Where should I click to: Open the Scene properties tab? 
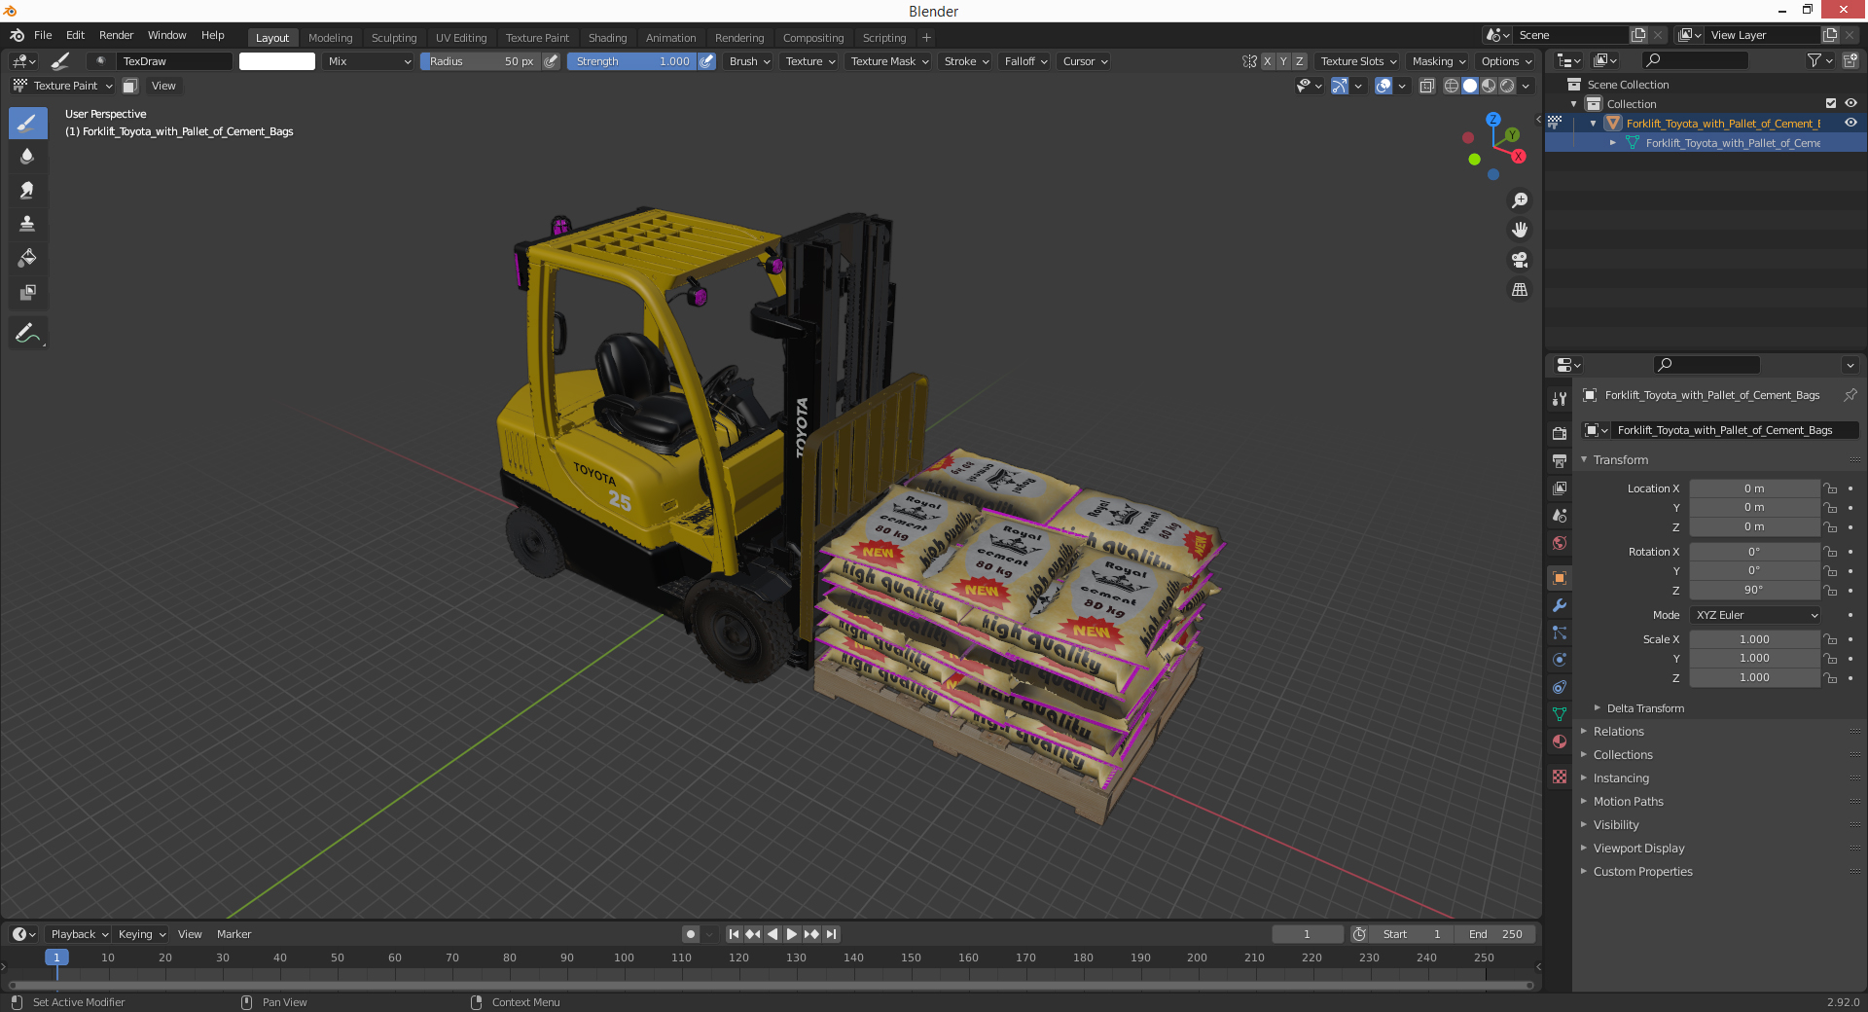click(x=1560, y=516)
